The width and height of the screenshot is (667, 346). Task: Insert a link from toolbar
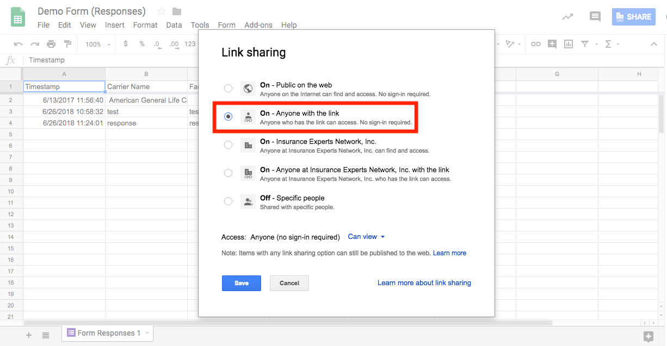coord(536,44)
